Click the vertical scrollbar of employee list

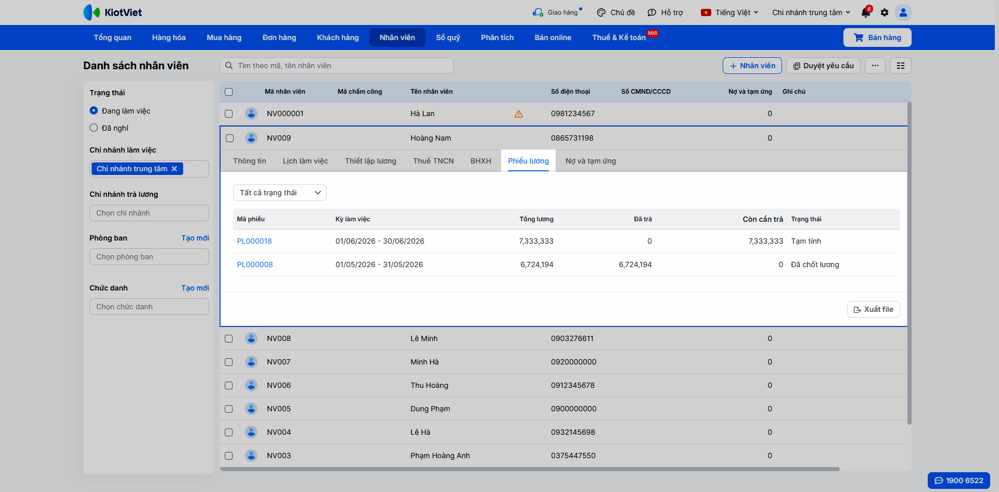910,263
